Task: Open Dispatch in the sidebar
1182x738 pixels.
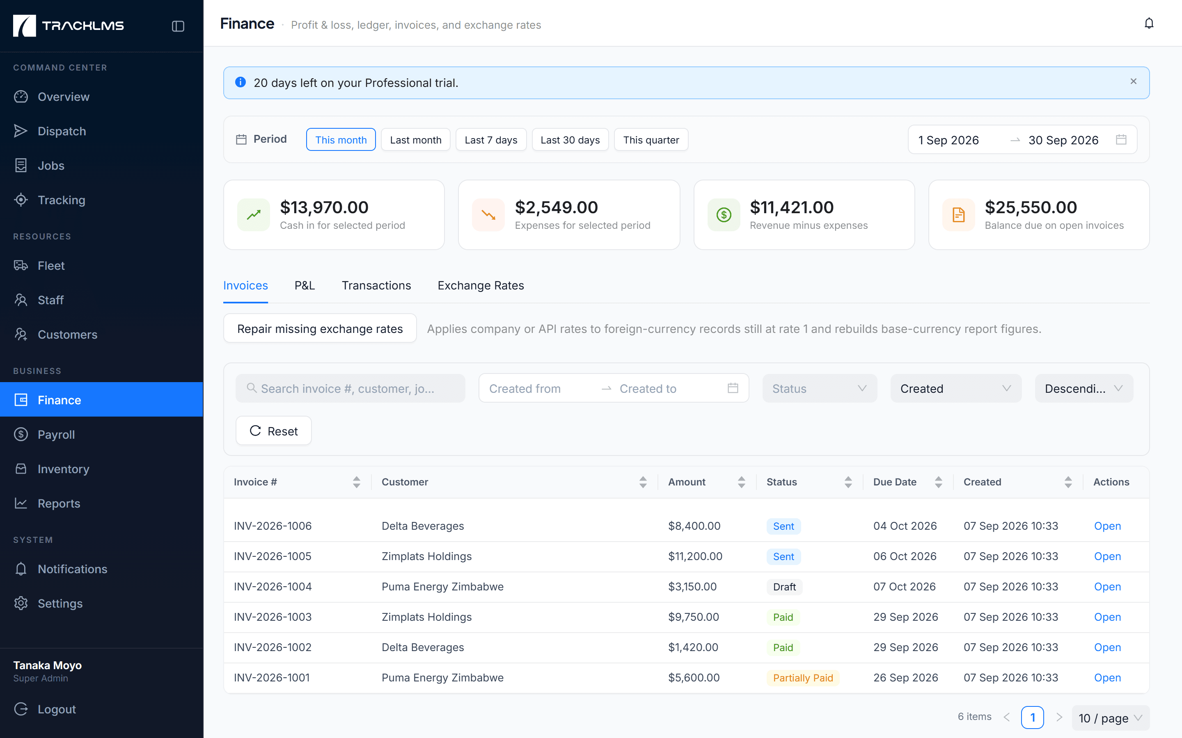Action: click(102, 131)
